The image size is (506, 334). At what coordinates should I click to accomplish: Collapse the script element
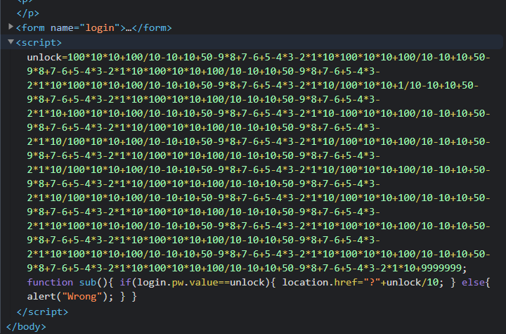(x=11, y=41)
